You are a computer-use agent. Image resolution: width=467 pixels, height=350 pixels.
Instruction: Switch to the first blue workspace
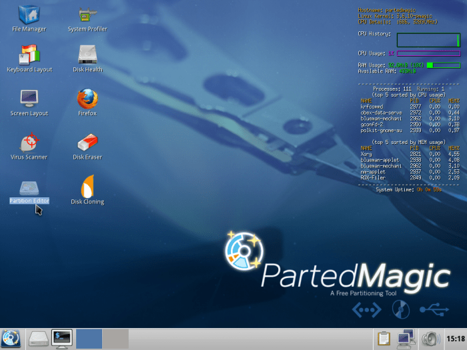coord(89,339)
